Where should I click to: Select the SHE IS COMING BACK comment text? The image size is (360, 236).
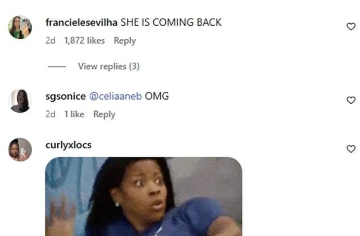[171, 23]
